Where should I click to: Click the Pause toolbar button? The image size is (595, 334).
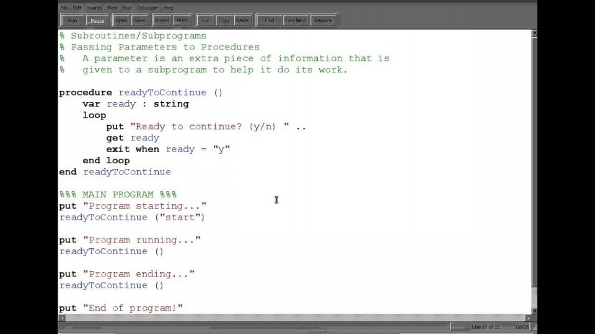point(97,20)
